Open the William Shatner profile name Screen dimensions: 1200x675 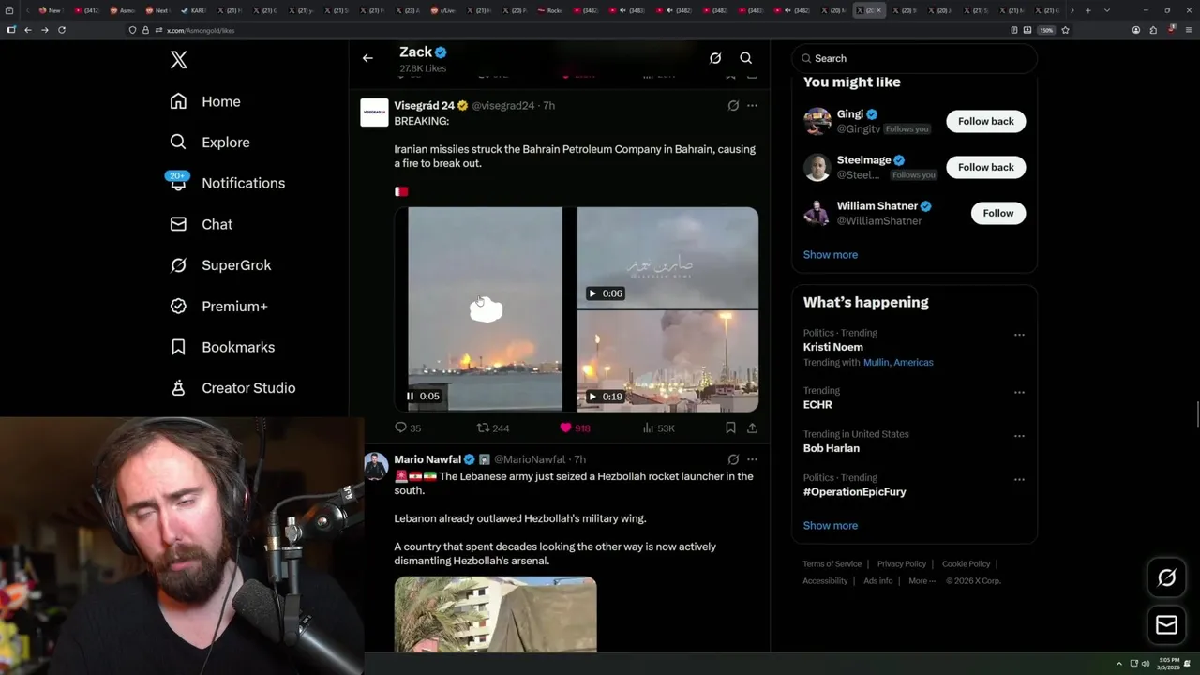(x=877, y=206)
